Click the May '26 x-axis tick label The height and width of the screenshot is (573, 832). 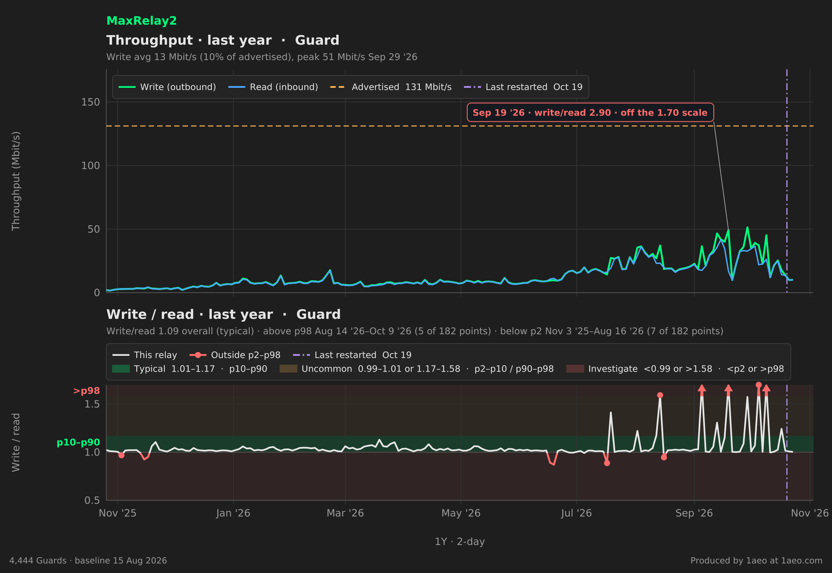coord(461,513)
